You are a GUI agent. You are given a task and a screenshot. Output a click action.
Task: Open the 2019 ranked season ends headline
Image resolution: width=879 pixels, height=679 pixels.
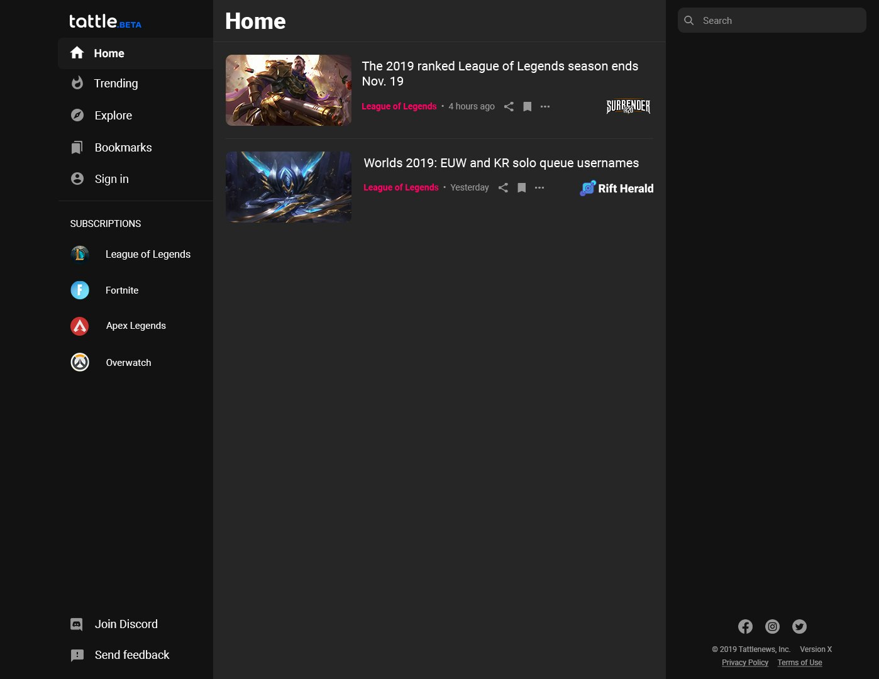point(500,74)
